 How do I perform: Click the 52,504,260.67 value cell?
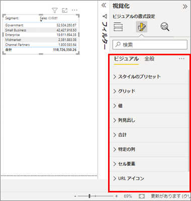[66, 25]
